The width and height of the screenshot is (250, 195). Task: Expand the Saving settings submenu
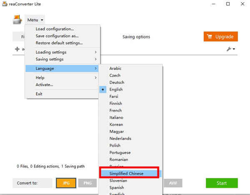(62, 59)
